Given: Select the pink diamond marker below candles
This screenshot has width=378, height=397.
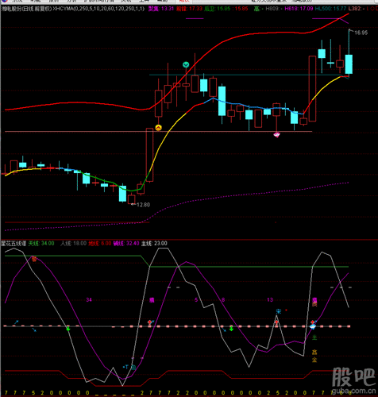Looking at the screenshot, I should [276, 135].
